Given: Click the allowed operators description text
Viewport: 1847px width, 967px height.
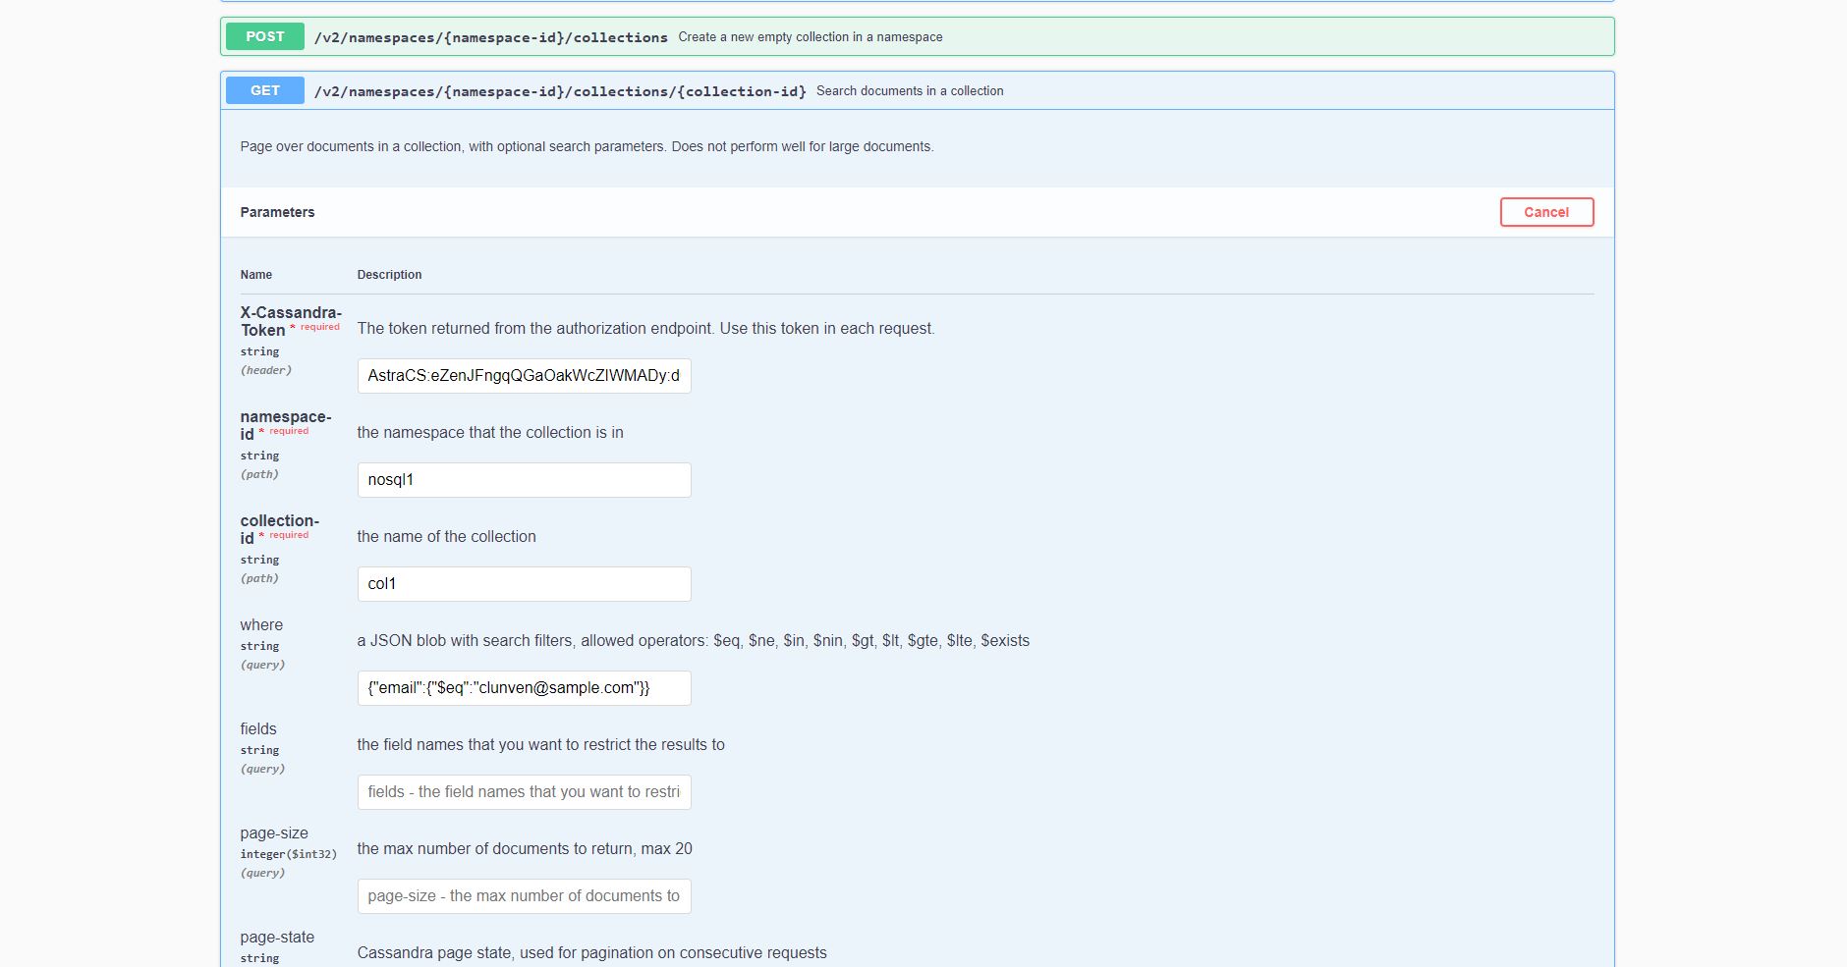Looking at the screenshot, I should click(694, 640).
